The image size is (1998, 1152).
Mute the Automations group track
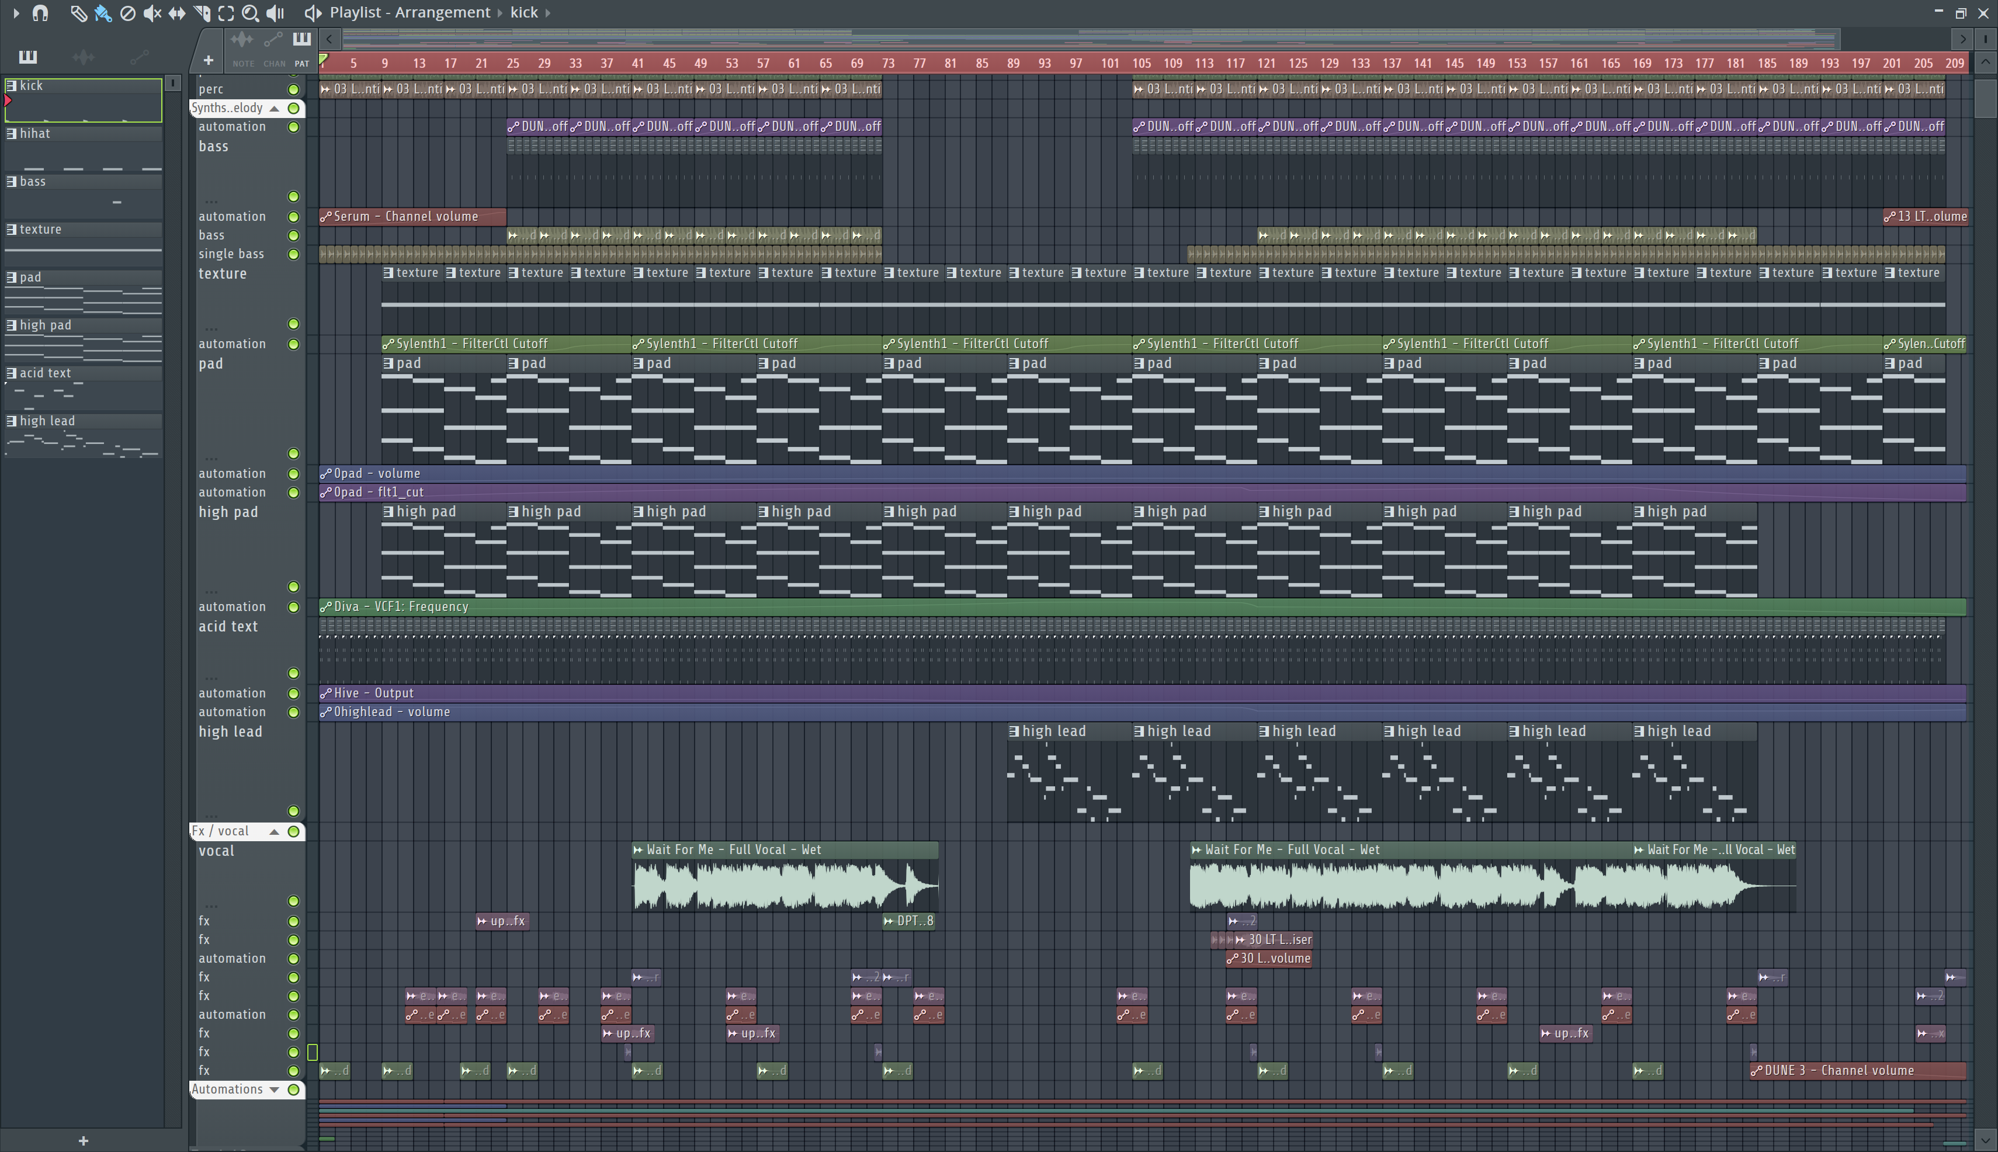tap(294, 1089)
